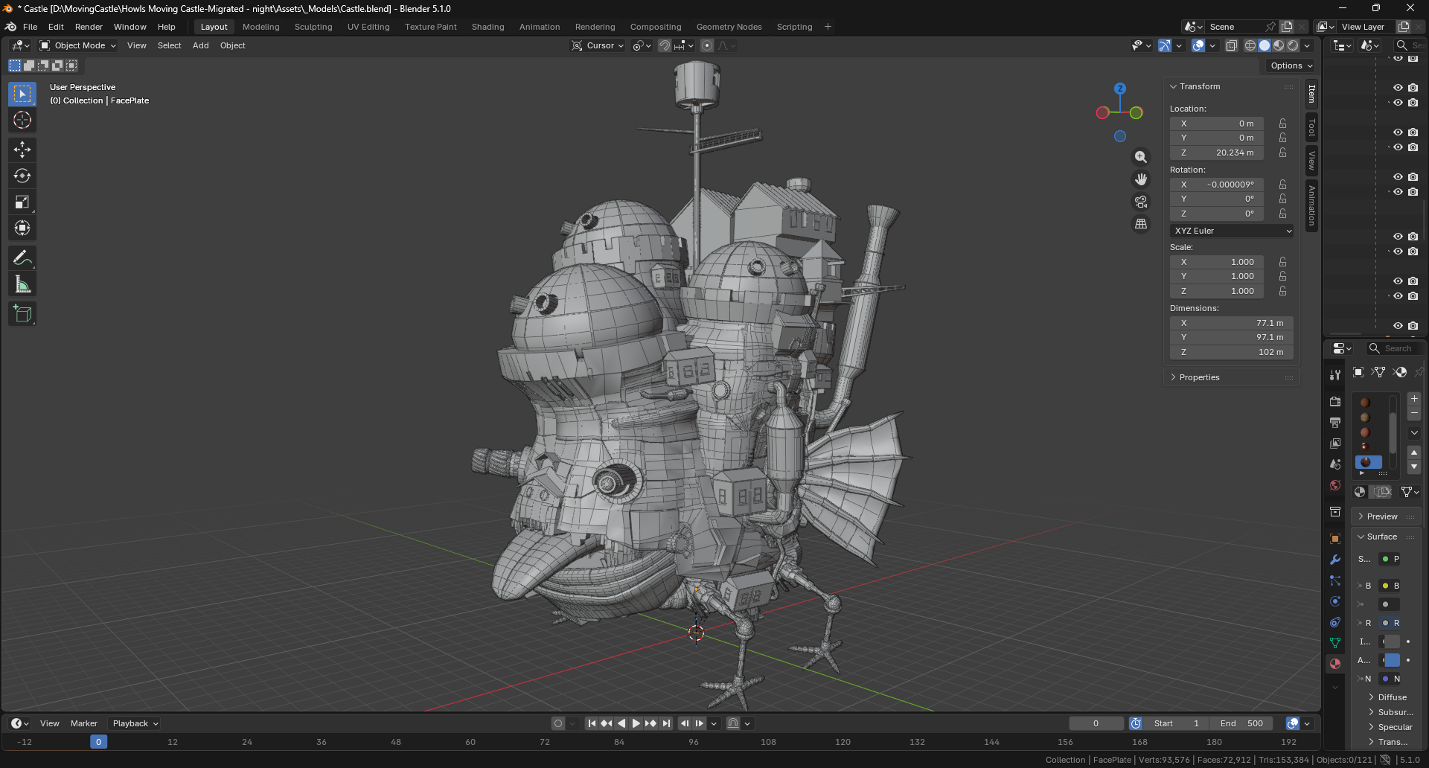This screenshot has width=1429, height=768.
Task: Select the Select Box tool in the toolbar
Action: pyautogui.click(x=22, y=94)
